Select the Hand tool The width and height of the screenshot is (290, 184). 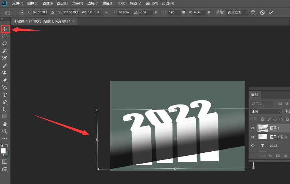coord(5,124)
